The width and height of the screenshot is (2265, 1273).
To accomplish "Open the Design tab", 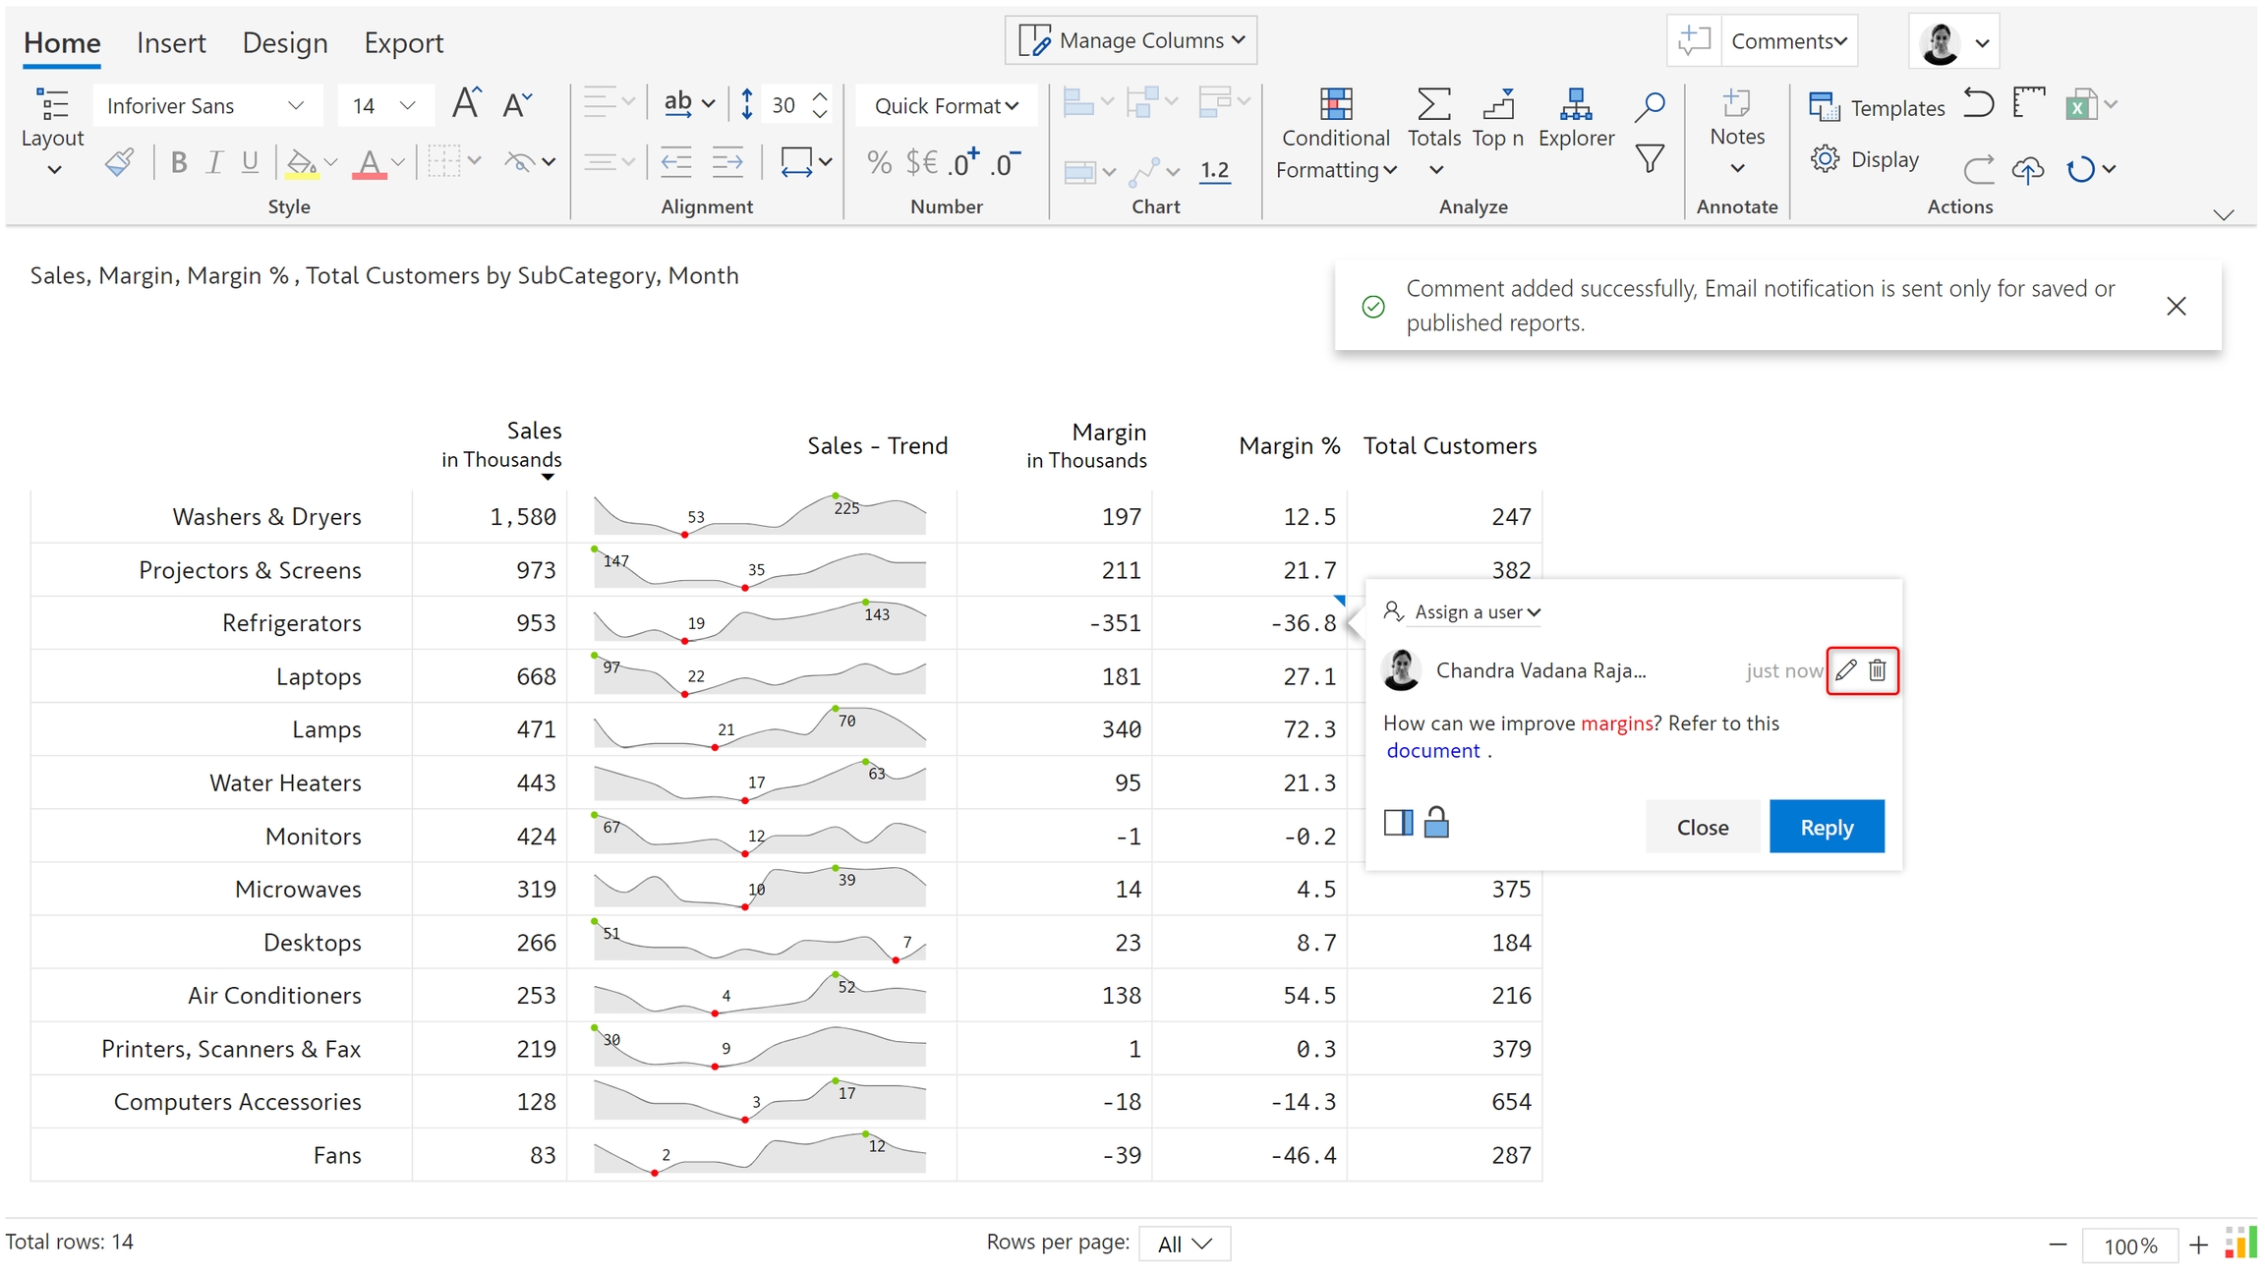I will (285, 43).
